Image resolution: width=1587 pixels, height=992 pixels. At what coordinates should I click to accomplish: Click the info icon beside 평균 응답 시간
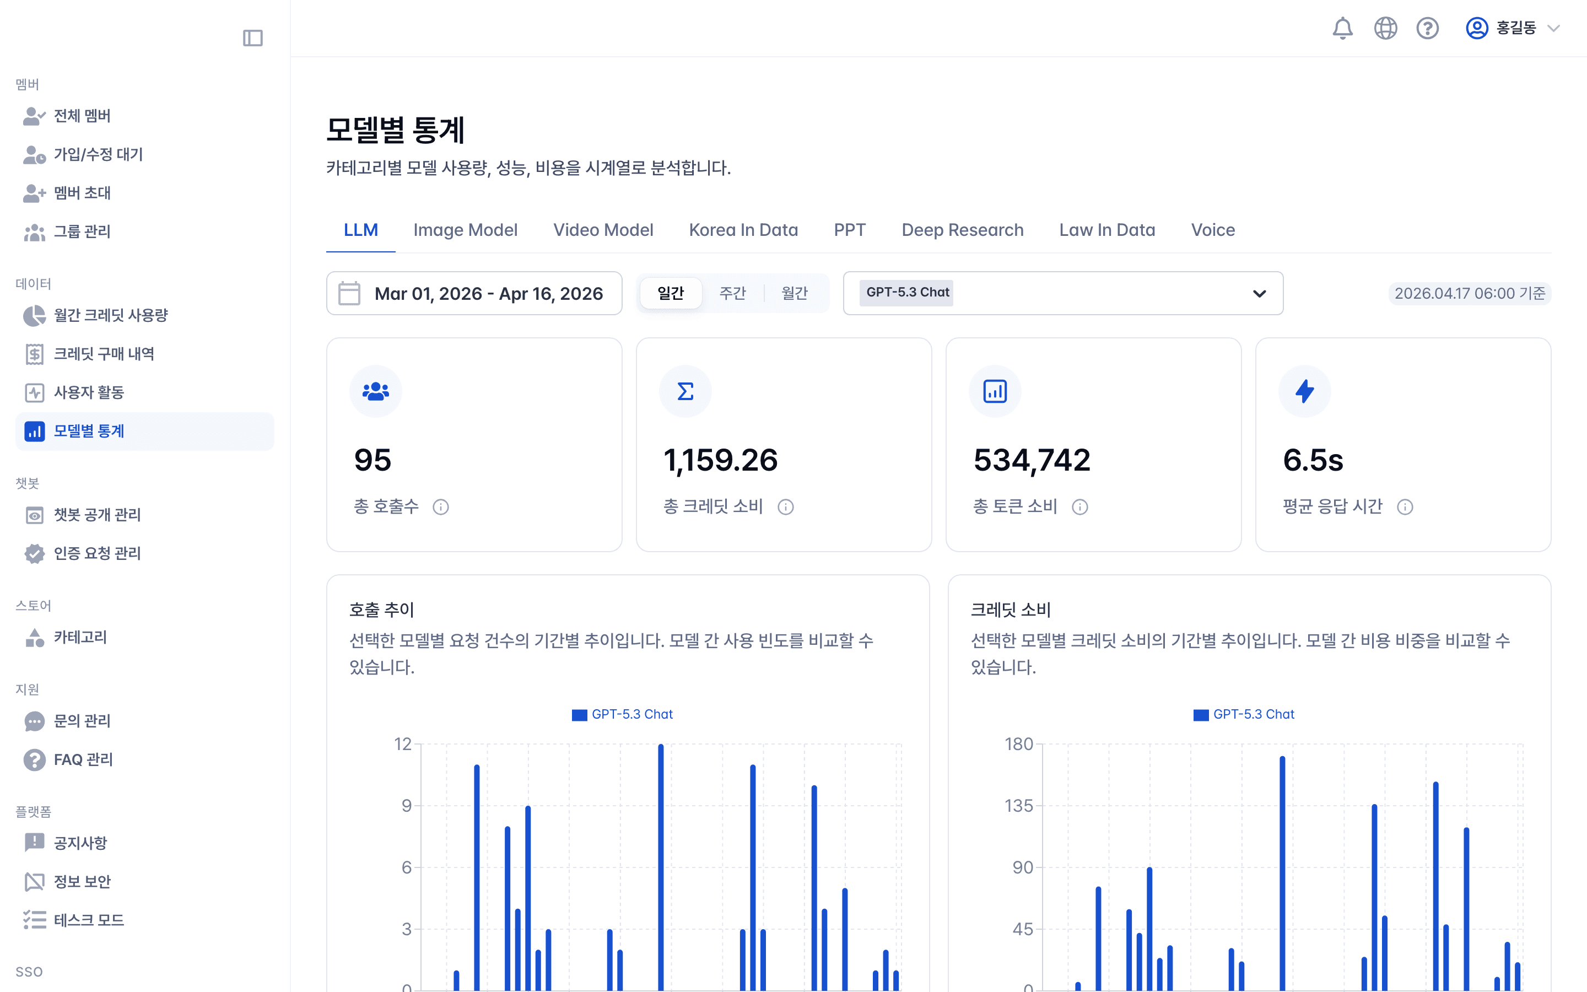pyautogui.click(x=1405, y=506)
